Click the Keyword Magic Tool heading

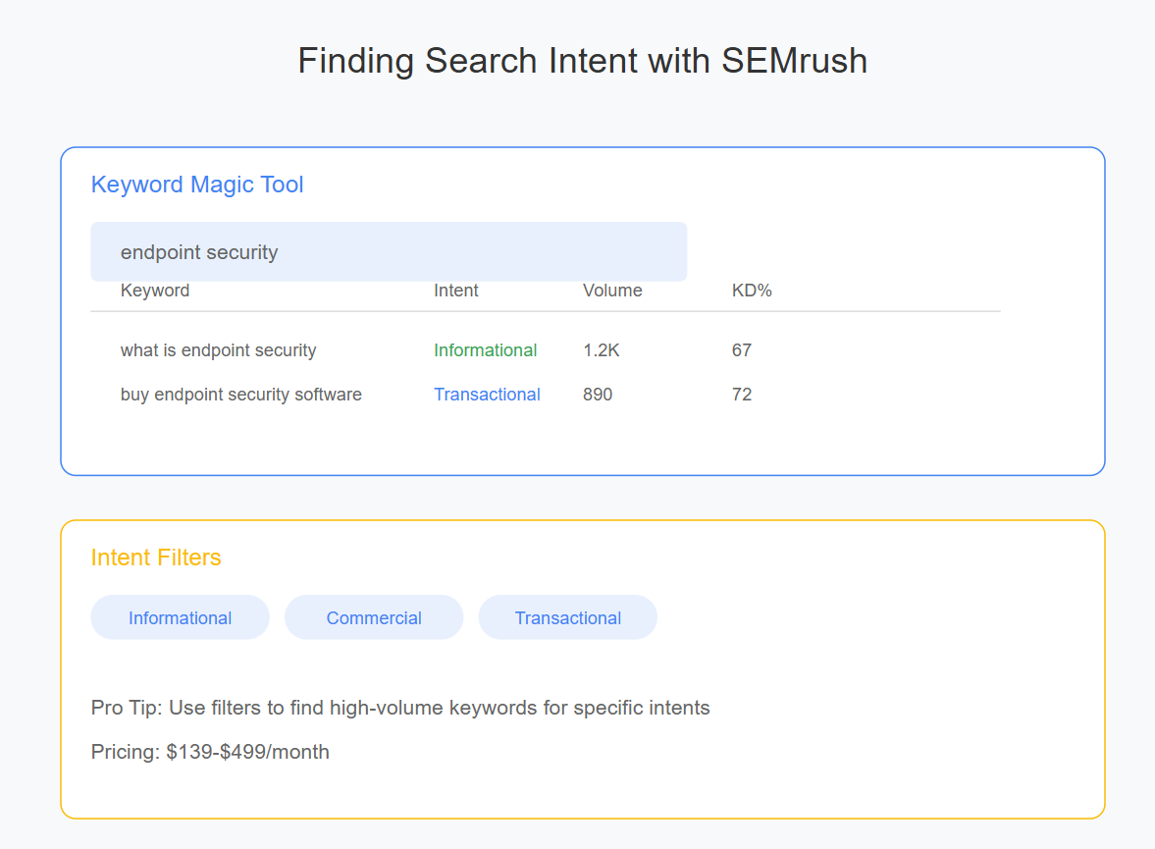[x=197, y=185]
